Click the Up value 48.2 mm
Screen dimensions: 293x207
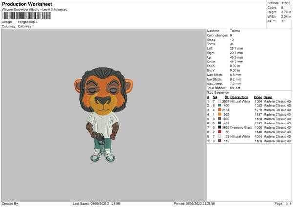pyautogui.click(x=236, y=57)
